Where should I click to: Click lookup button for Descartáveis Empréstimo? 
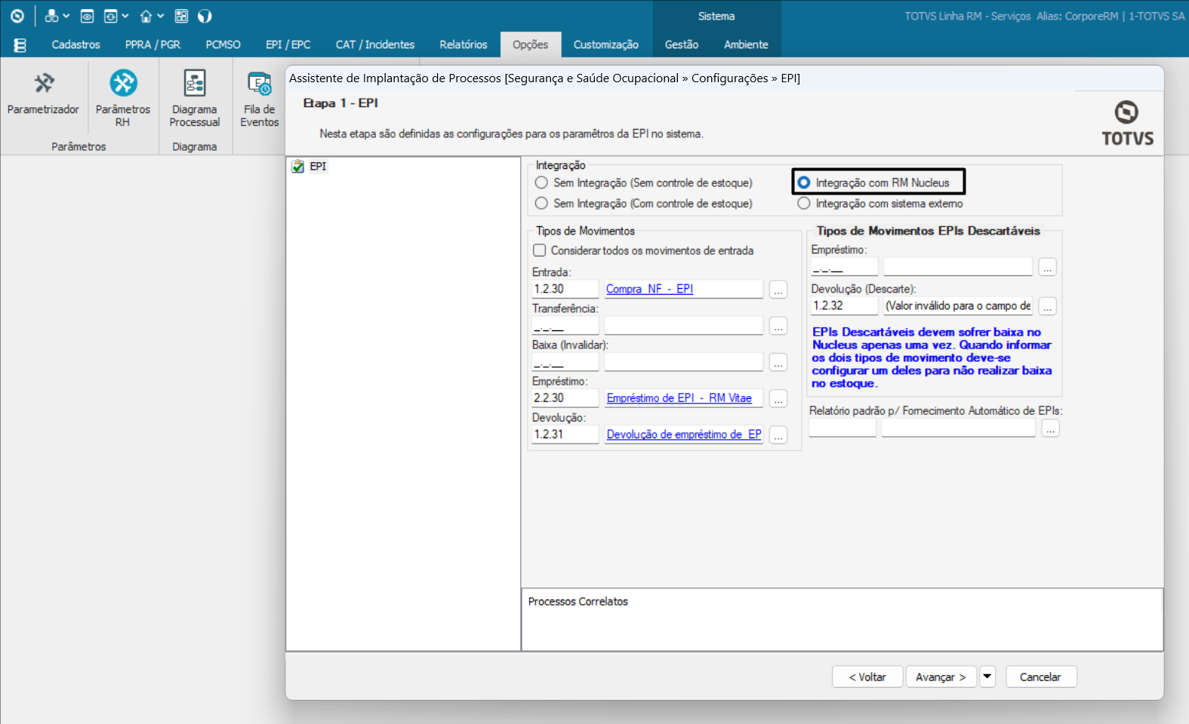coord(1048,267)
